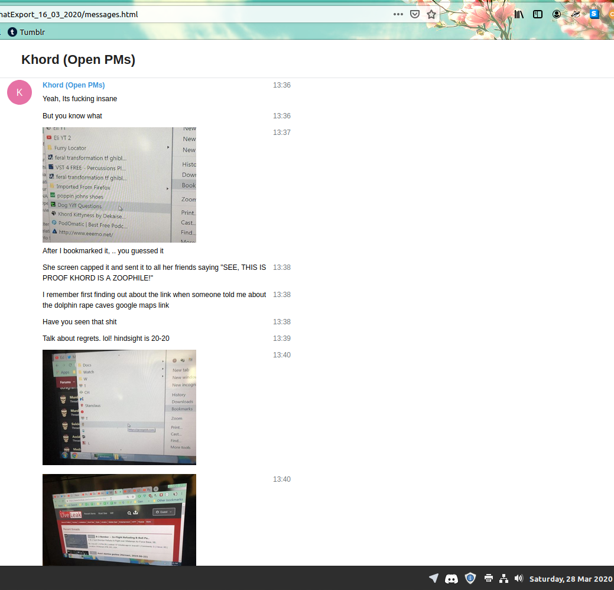Open the Firefox Library icon

tap(519, 15)
